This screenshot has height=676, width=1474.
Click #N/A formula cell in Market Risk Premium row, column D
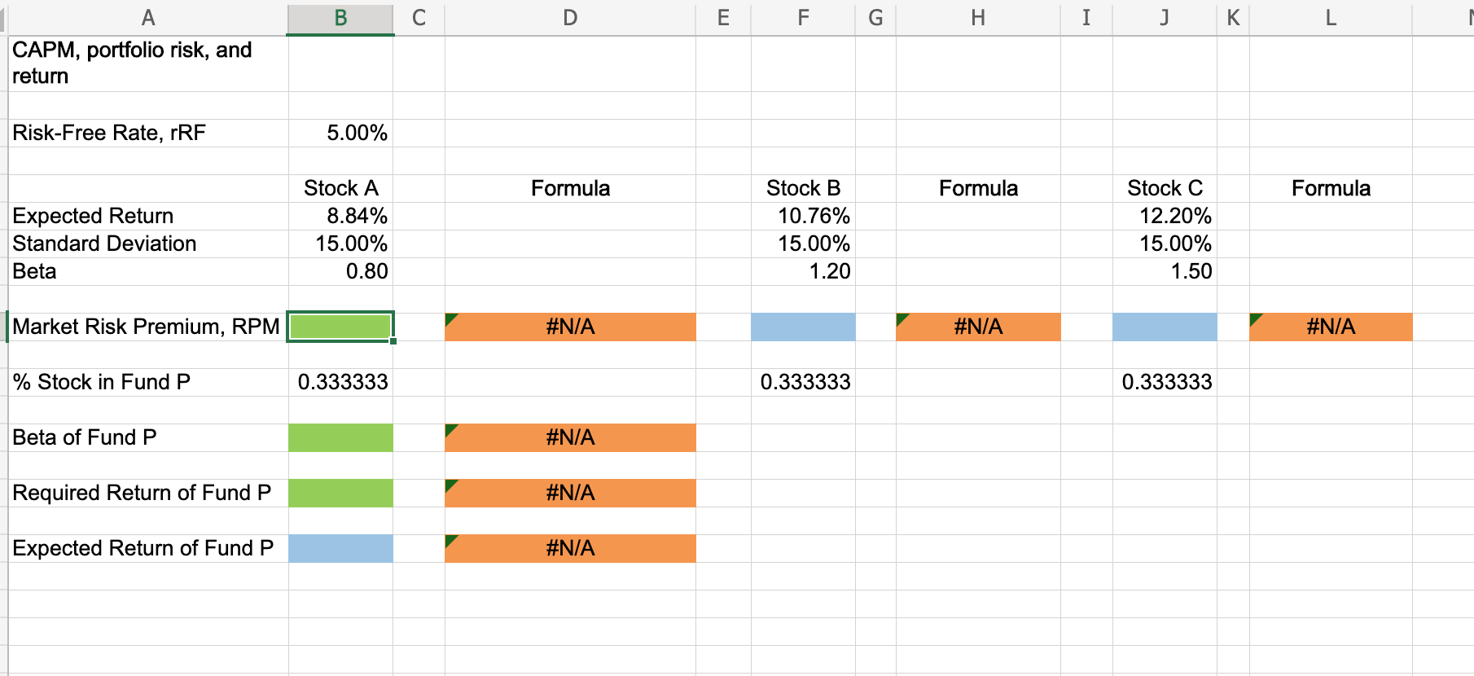tap(570, 327)
